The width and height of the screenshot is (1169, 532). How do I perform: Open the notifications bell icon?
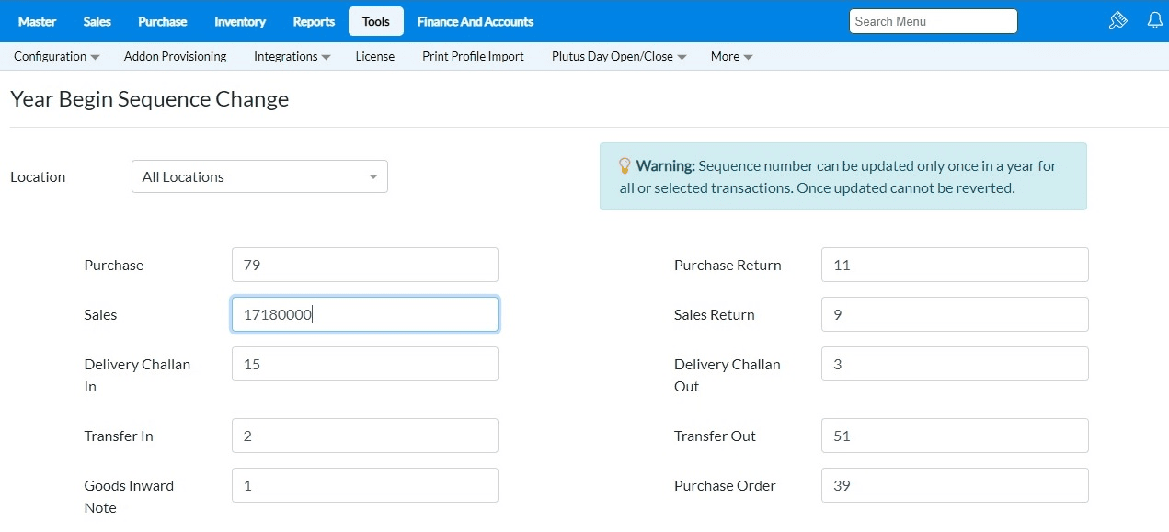coord(1155,21)
